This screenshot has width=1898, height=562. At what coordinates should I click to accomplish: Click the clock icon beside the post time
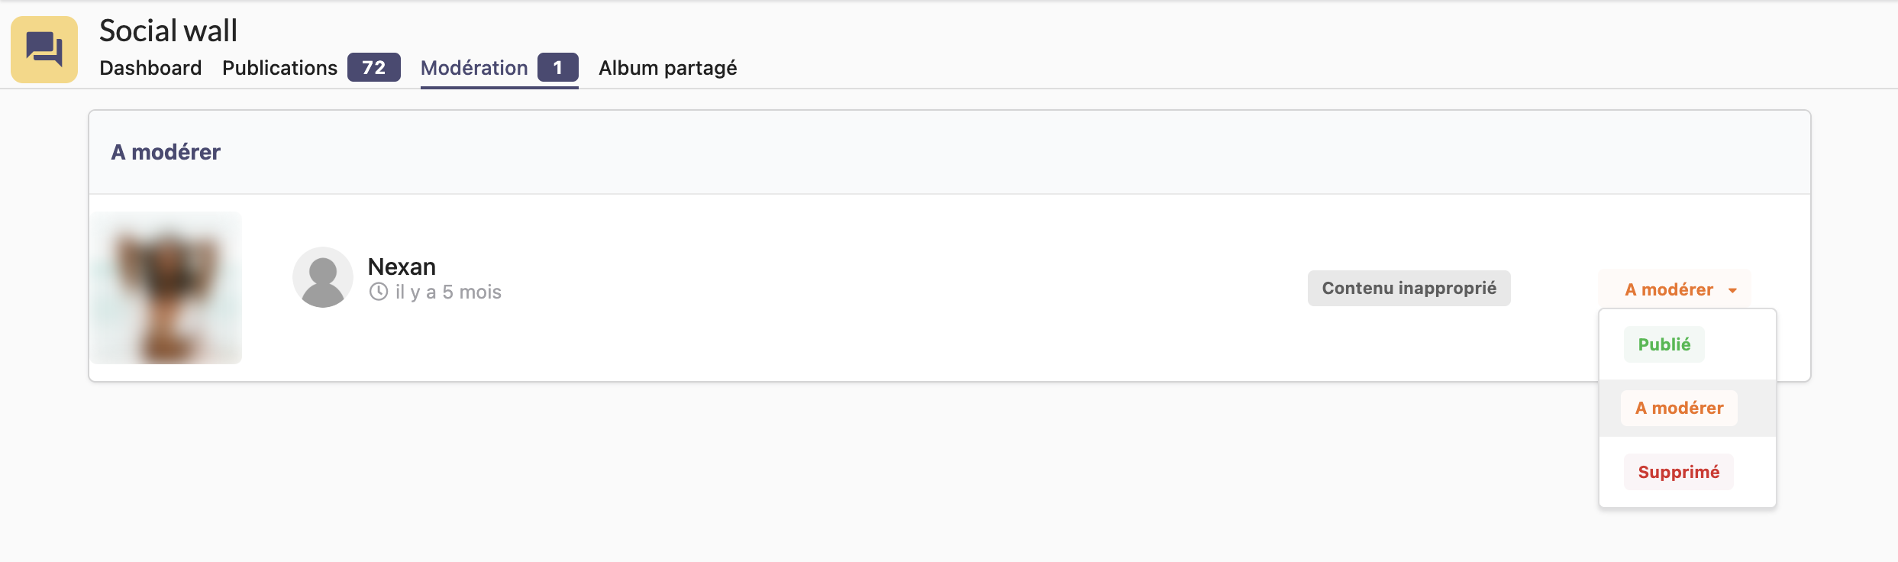(379, 292)
